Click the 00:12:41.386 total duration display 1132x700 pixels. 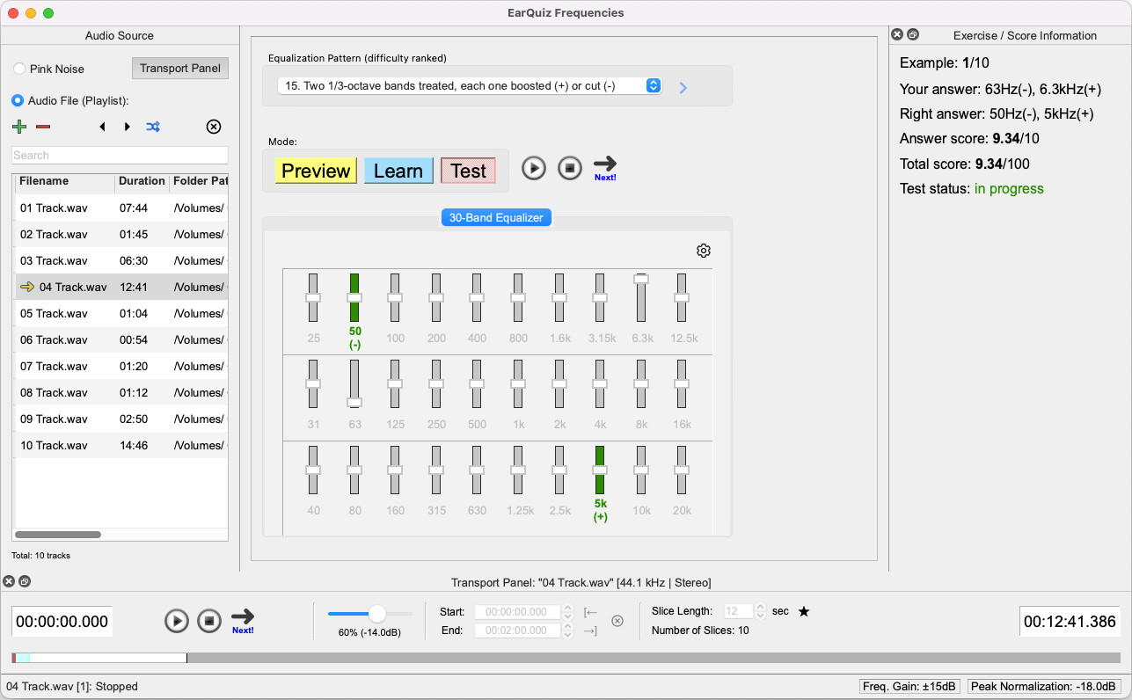pyautogui.click(x=1070, y=622)
